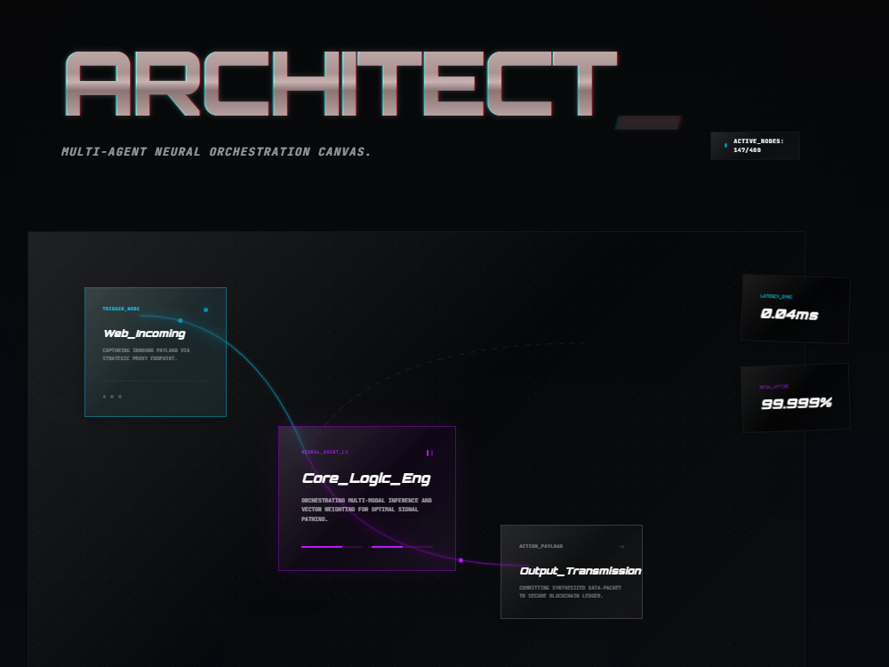Click the 'Capturing inbound payload' description
Viewport: 889px width, 667px height.
click(147, 354)
